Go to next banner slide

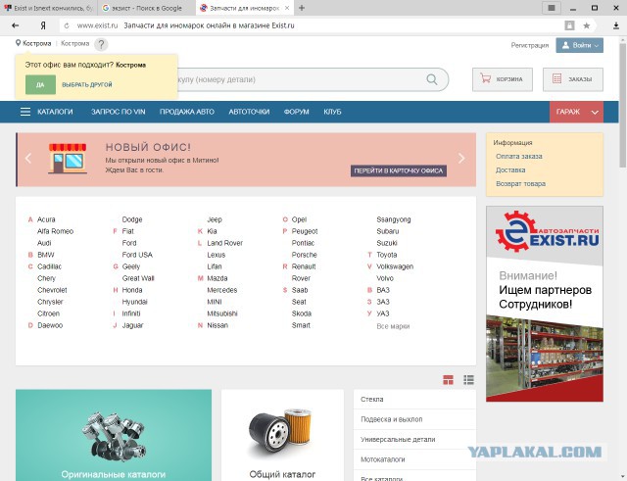pos(461,159)
